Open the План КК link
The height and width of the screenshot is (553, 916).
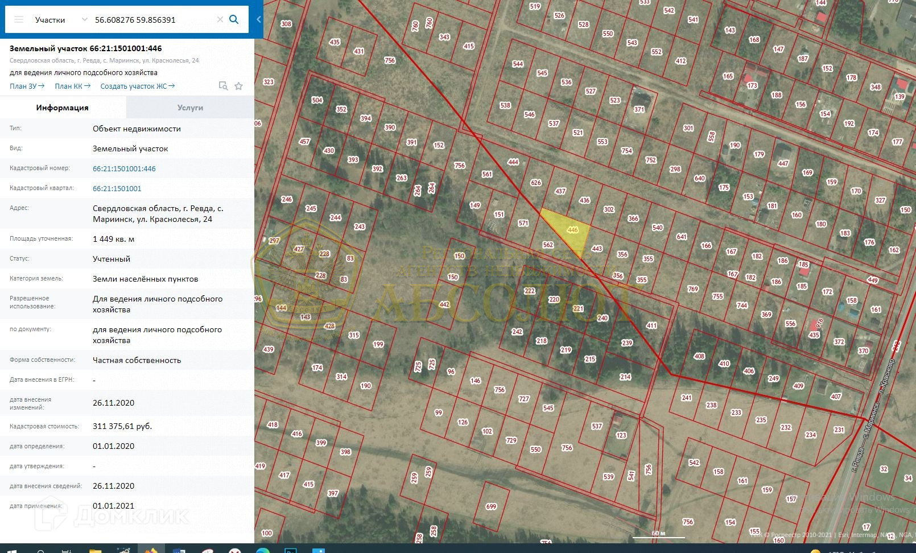click(72, 86)
